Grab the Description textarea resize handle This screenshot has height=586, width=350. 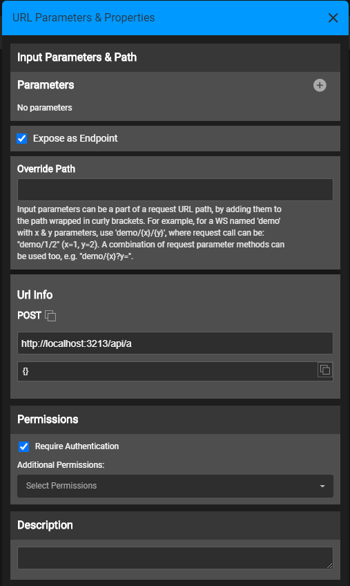329,566
